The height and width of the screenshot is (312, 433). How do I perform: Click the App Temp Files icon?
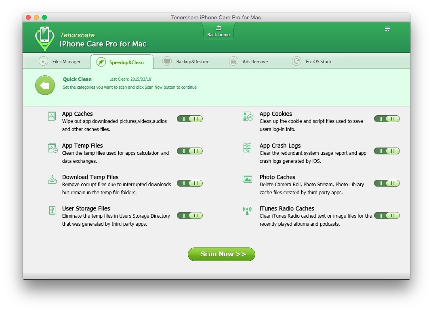(x=52, y=148)
